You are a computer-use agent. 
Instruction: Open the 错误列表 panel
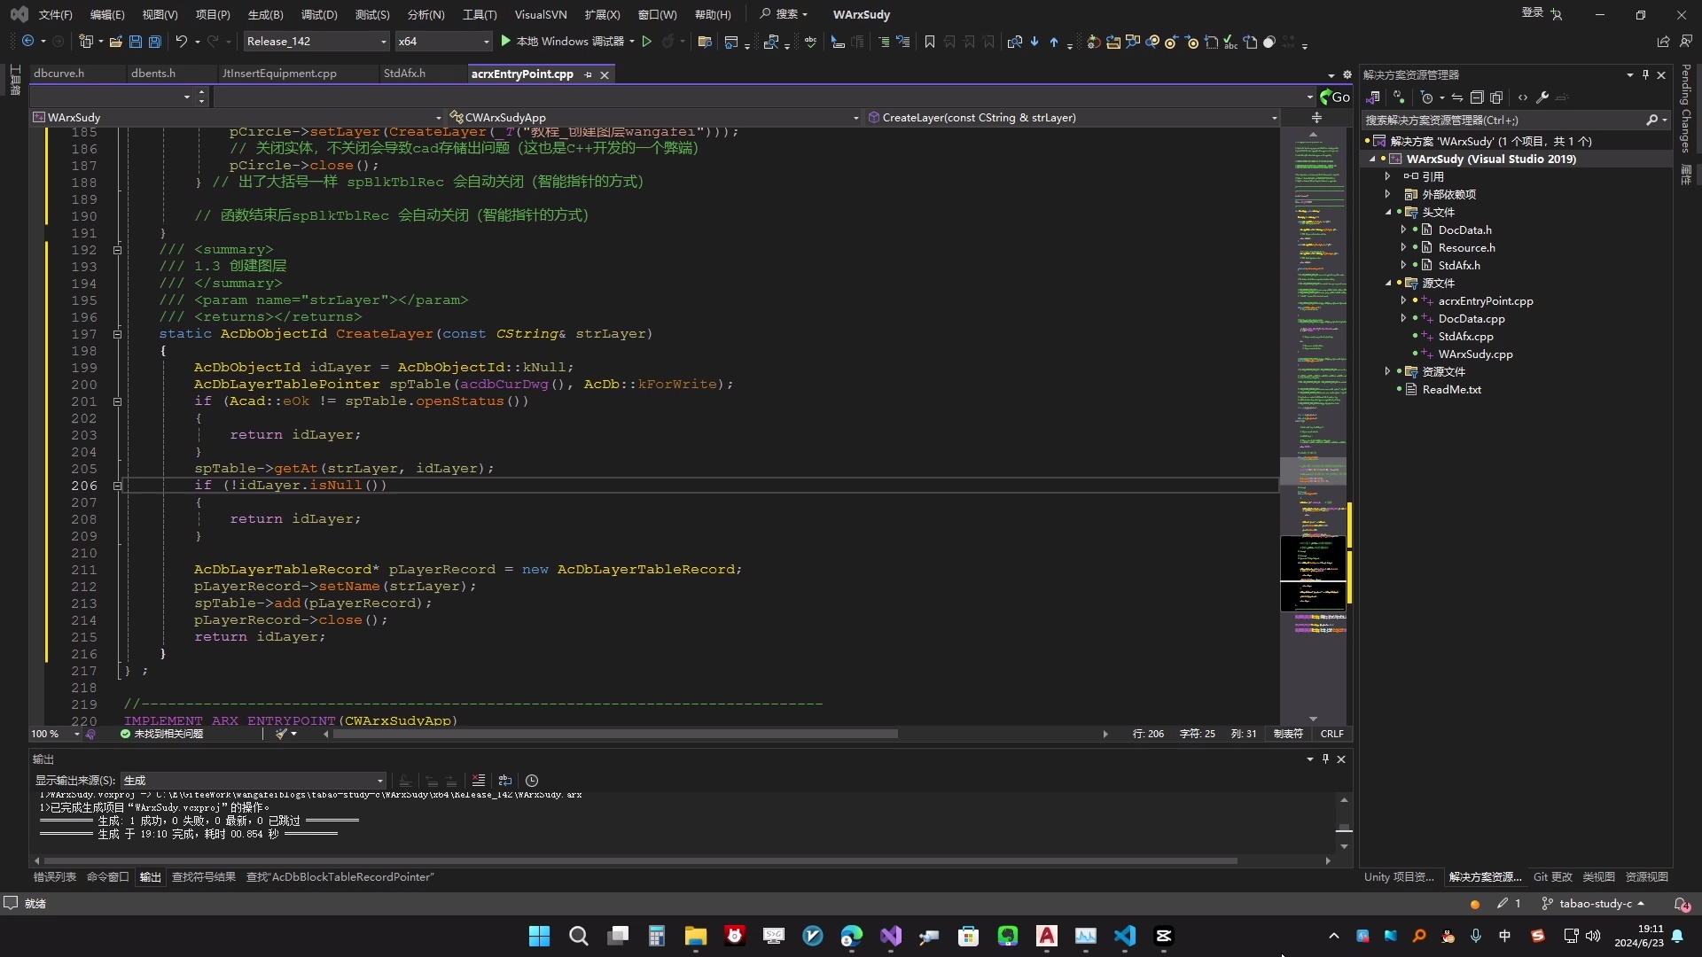(x=53, y=877)
